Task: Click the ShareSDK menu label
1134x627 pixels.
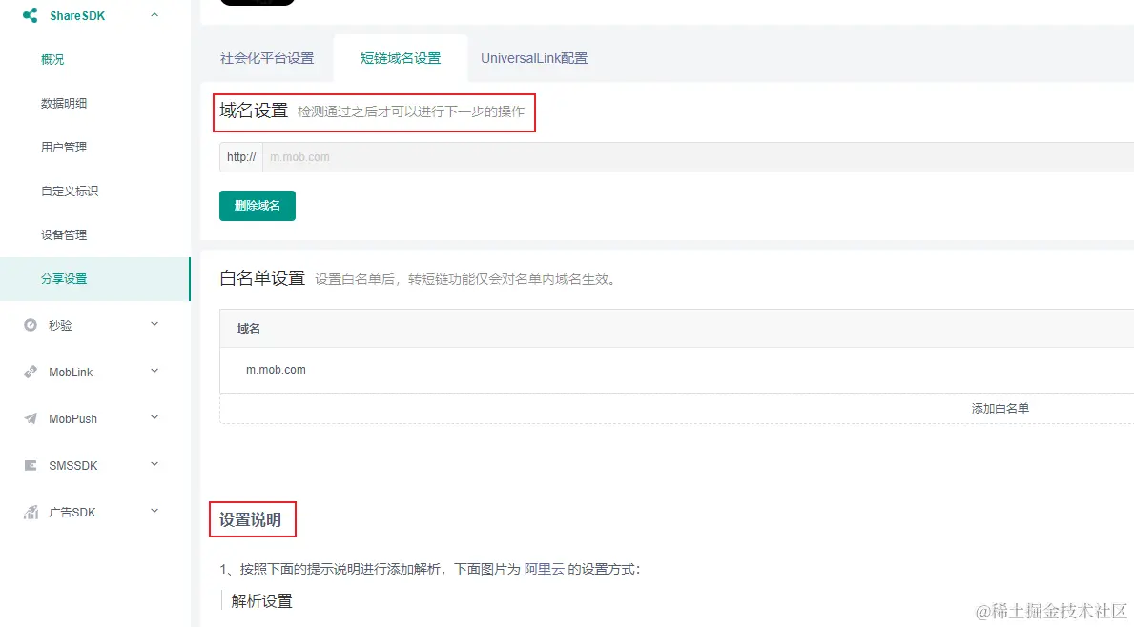Action: coord(77,16)
